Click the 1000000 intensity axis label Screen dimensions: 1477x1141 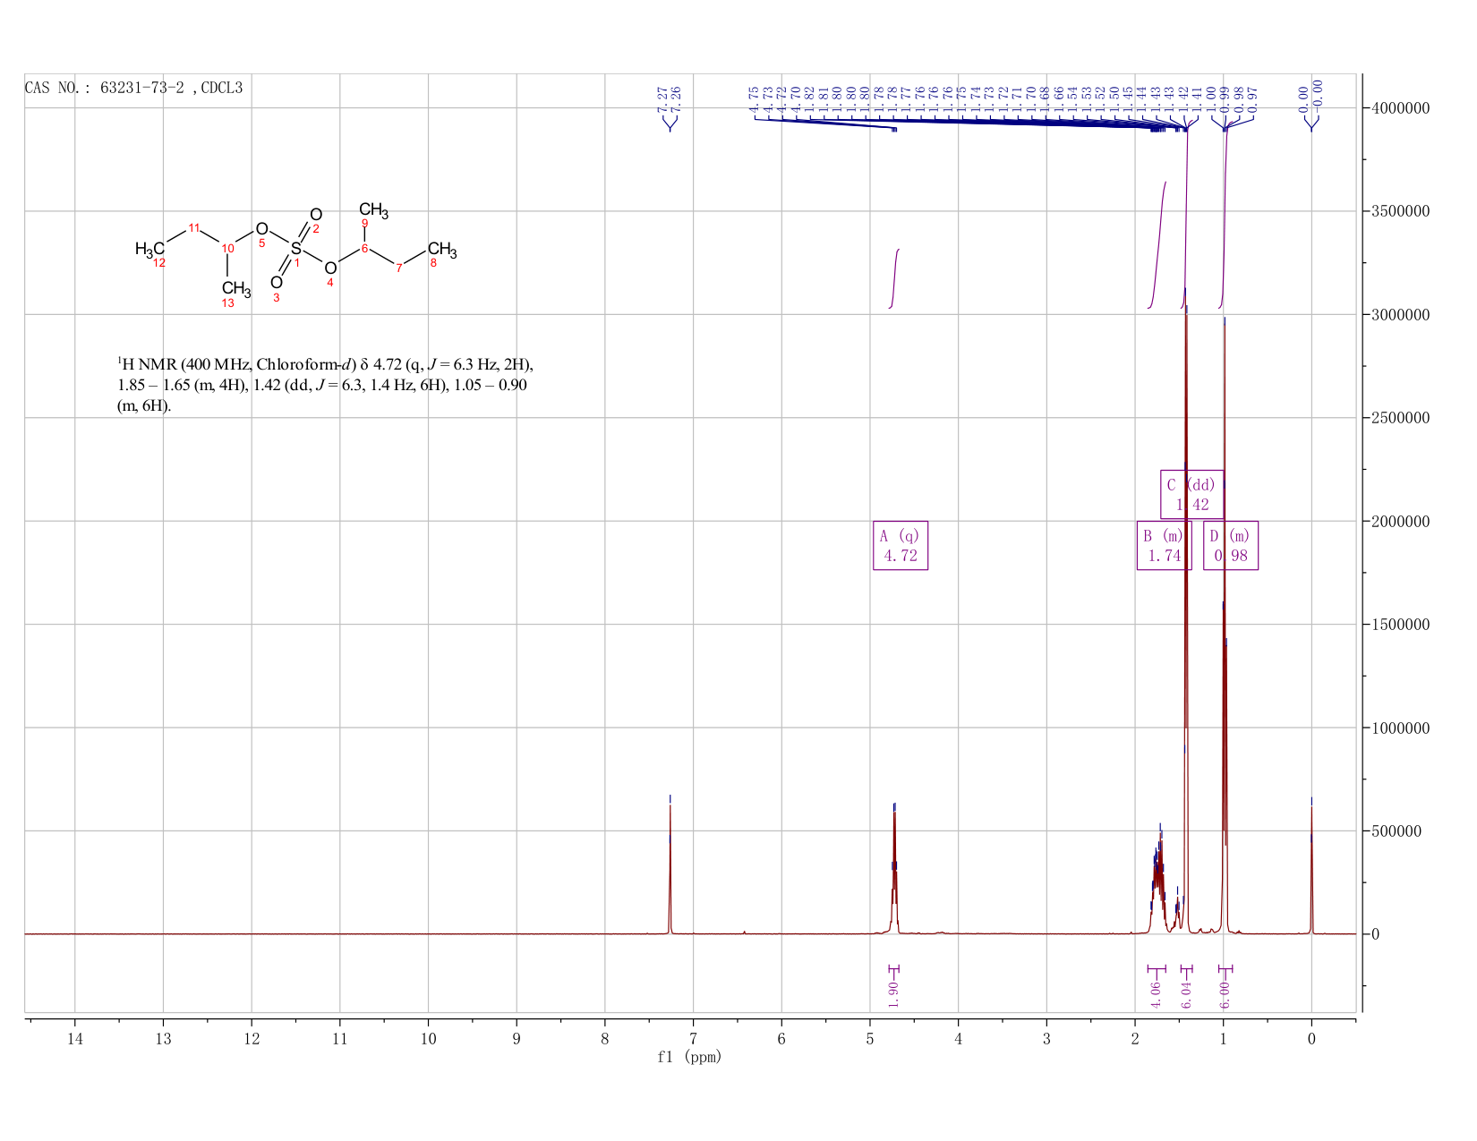pyautogui.click(x=1400, y=728)
